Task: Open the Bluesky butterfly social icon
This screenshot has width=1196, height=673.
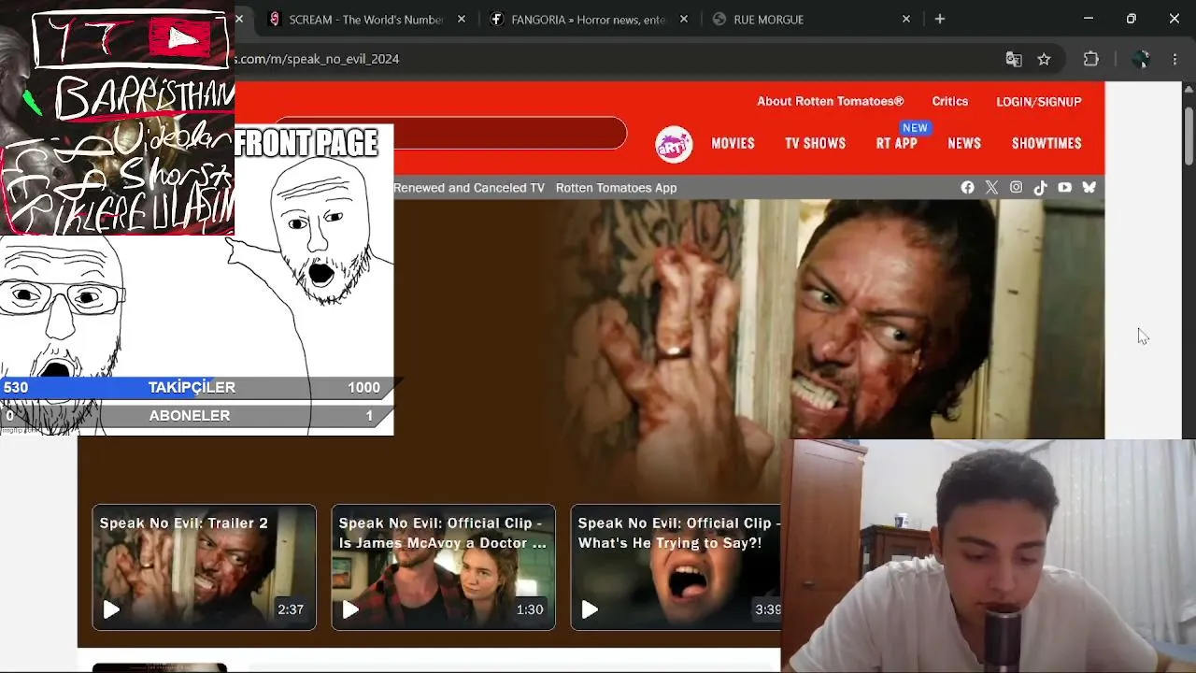Action: (1089, 188)
